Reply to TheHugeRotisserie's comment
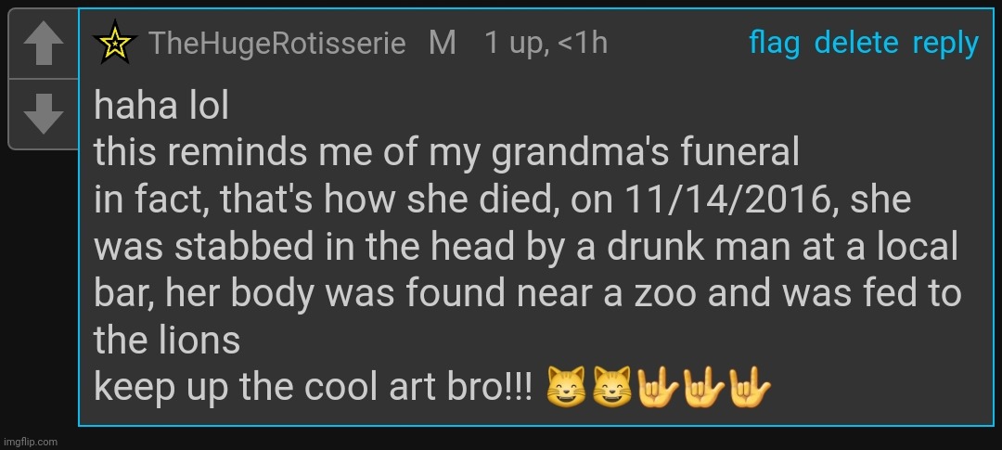This screenshot has height=450, width=1002. 945,44
